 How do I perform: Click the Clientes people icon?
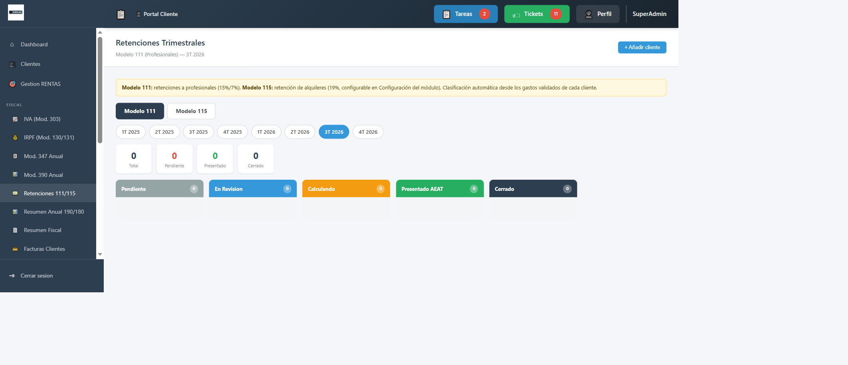[12, 64]
